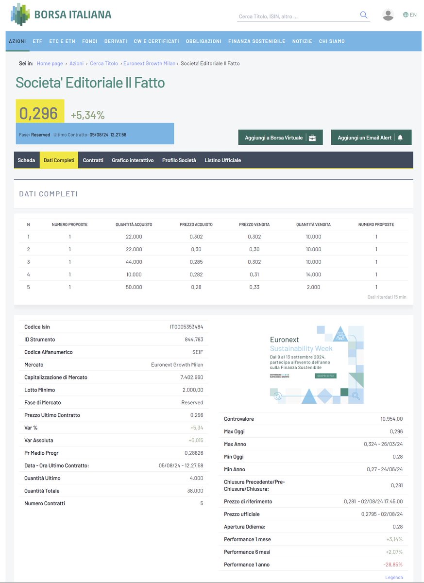Click ask quantity 14.000 in row 4

point(314,274)
